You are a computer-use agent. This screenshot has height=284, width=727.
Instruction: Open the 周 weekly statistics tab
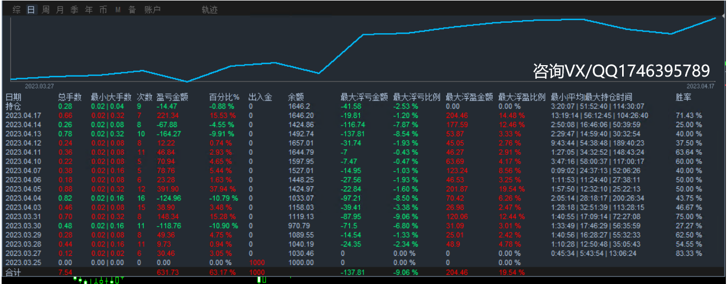46,10
